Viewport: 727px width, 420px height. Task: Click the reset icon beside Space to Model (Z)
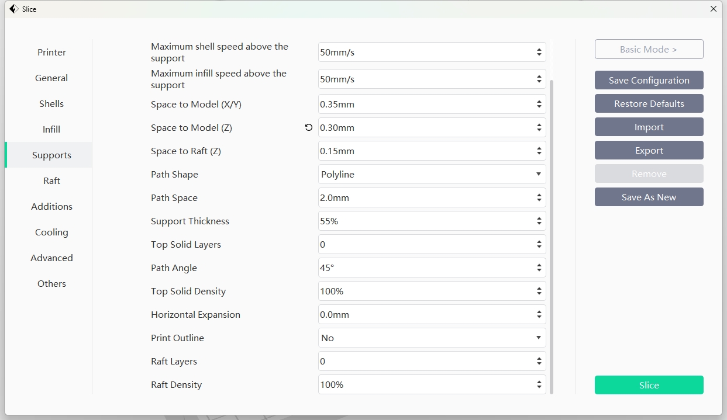point(309,127)
